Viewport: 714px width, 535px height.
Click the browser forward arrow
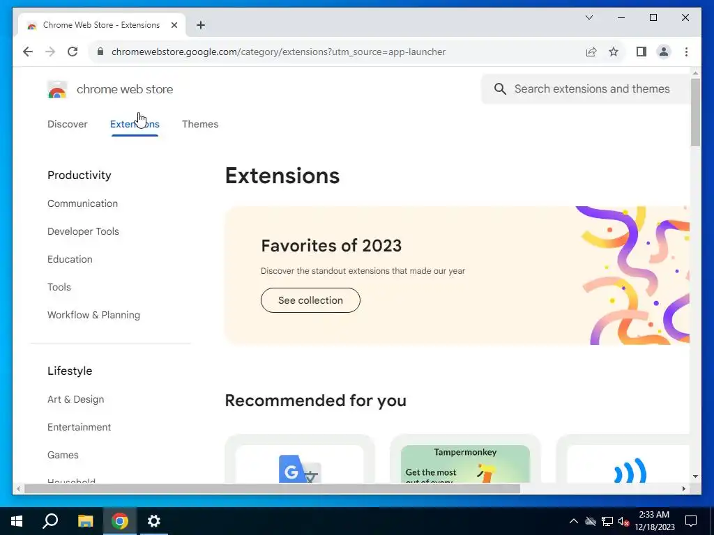pyautogui.click(x=50, y=52)
